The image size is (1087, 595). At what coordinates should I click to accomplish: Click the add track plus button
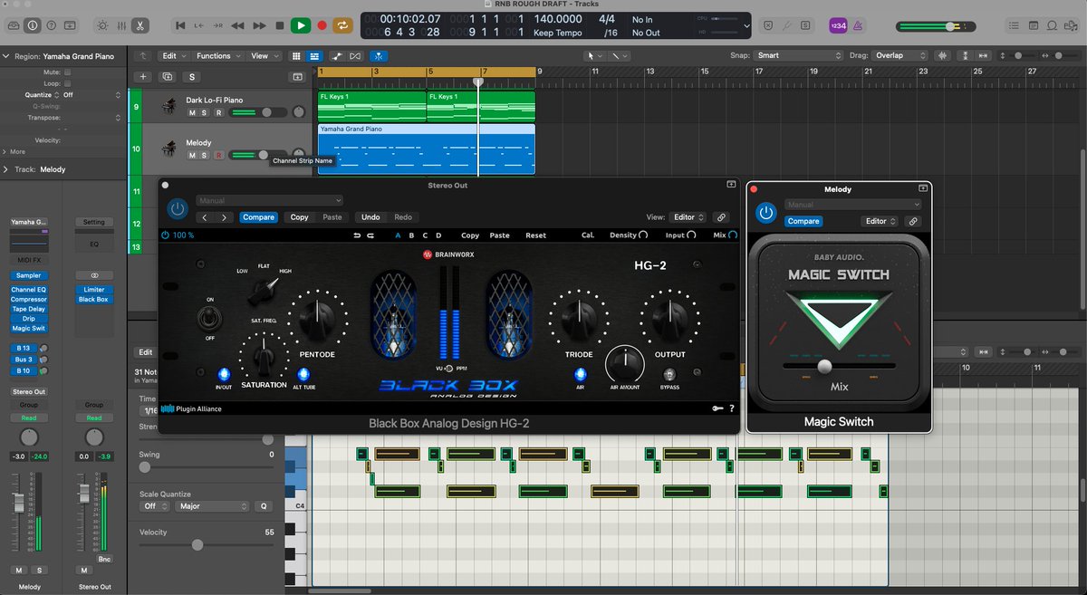[x=142, y=77]
